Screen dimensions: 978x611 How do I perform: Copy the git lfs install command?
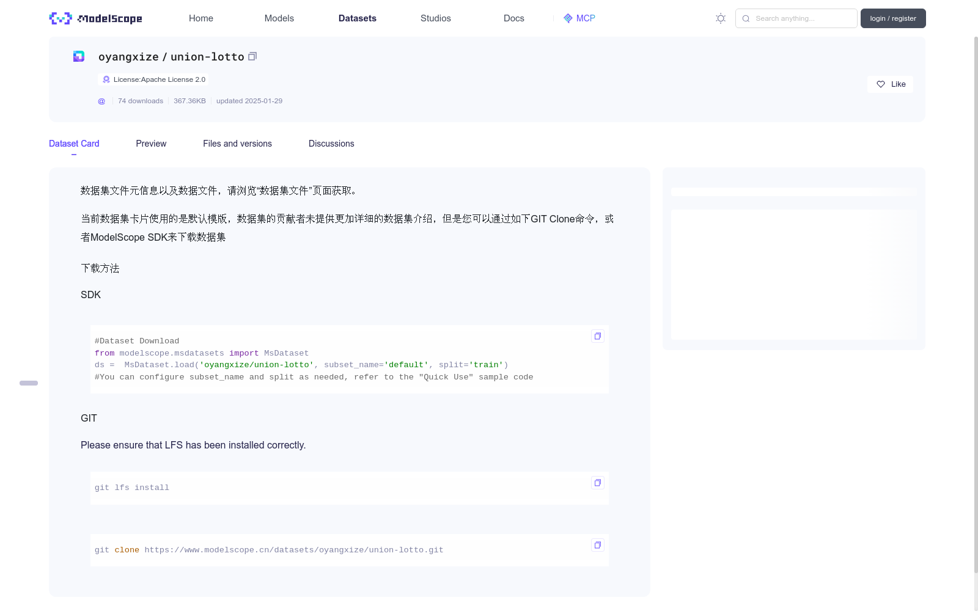click(598, 483)
